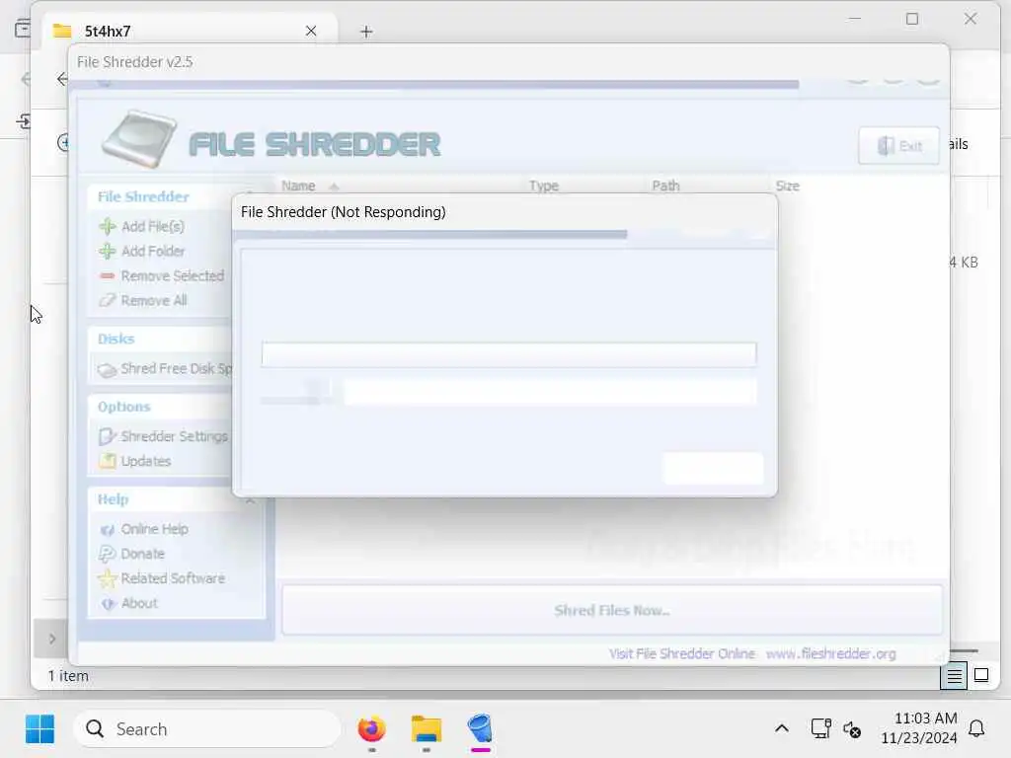Click the Updates option

click(x=146, y=461)
